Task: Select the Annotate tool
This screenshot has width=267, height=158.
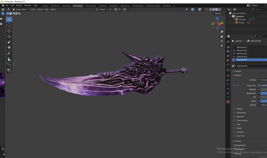Action: 9,54
